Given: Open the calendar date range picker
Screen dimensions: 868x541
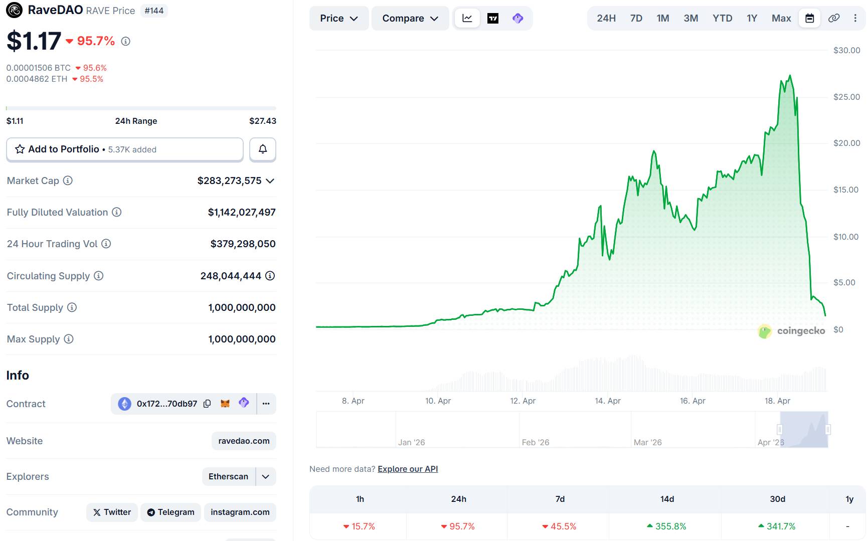Looking at the screenshot, I should coord(809,18).
